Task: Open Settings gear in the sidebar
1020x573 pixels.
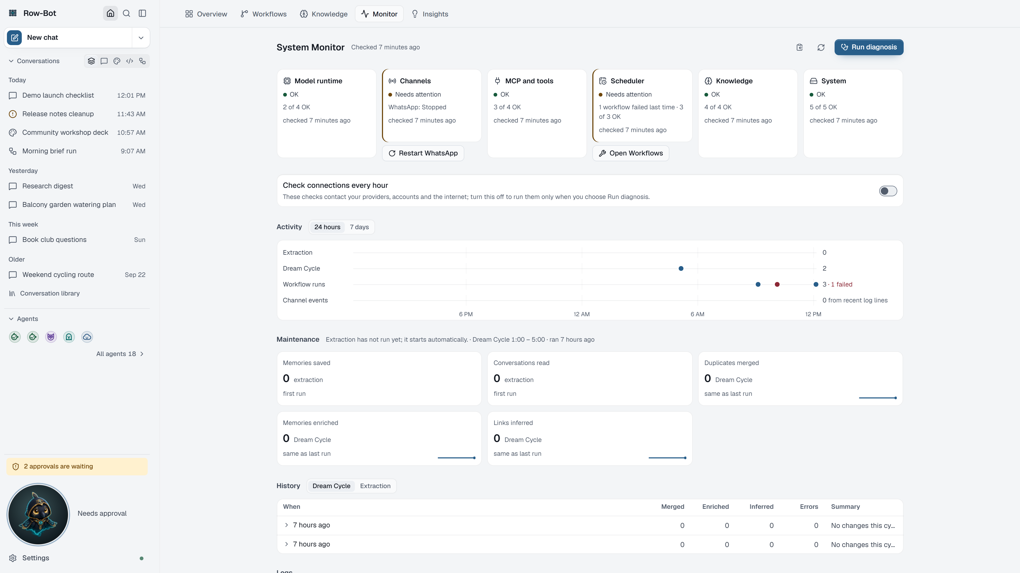Action: (13, 558)
